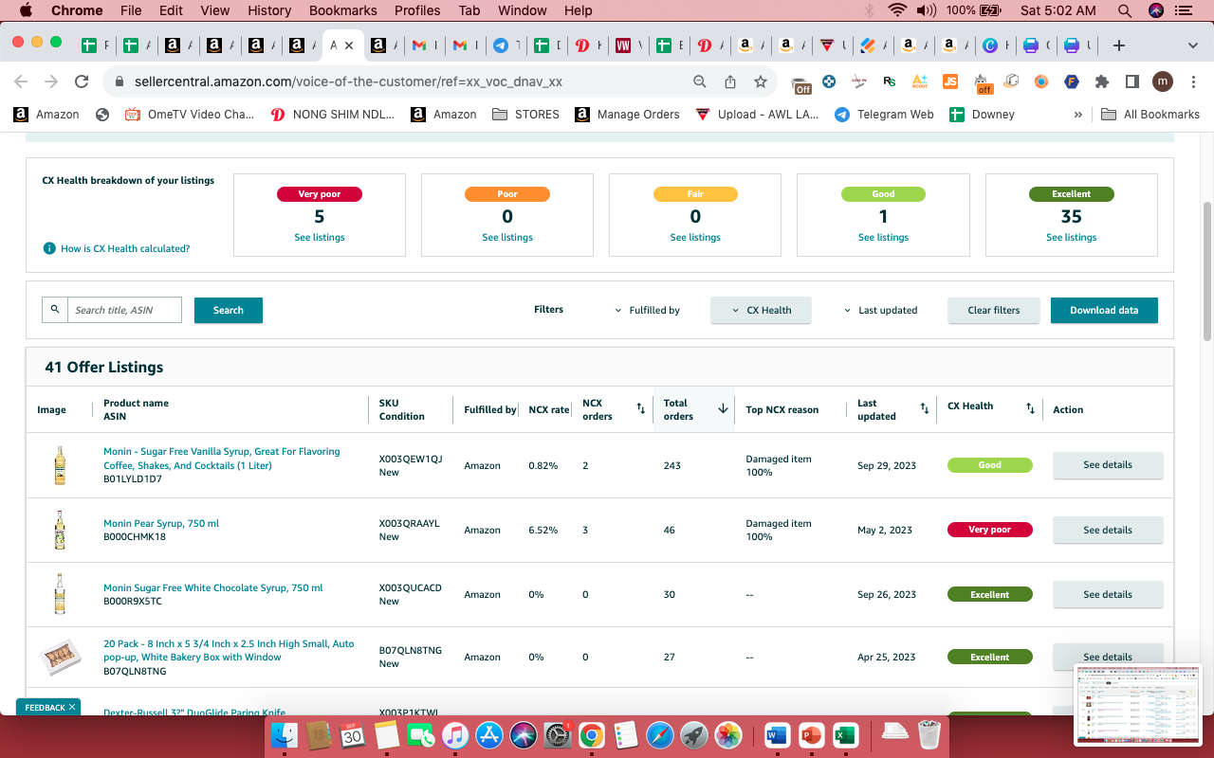Image resolution: width=1214 pixels, height=758 pixels.
Task: Click the info icon beside CX Health help
Action: (x=49, y=248)
